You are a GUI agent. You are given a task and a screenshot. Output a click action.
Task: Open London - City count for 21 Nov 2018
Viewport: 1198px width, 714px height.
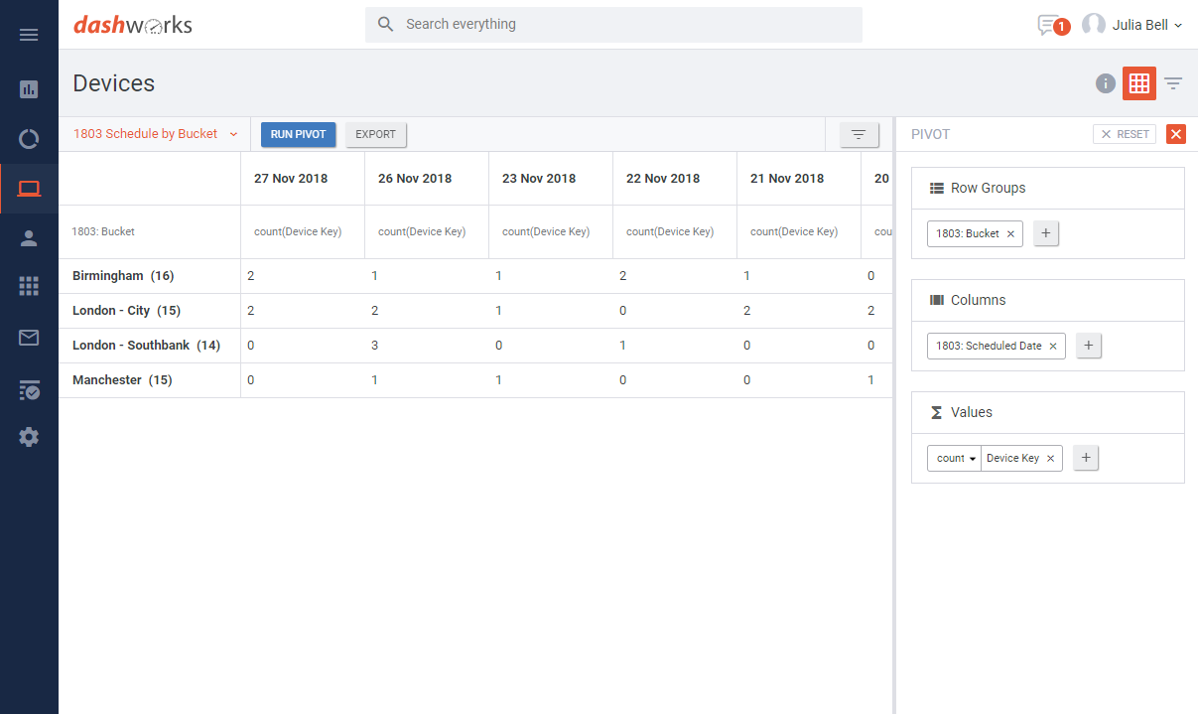(746, 311)
